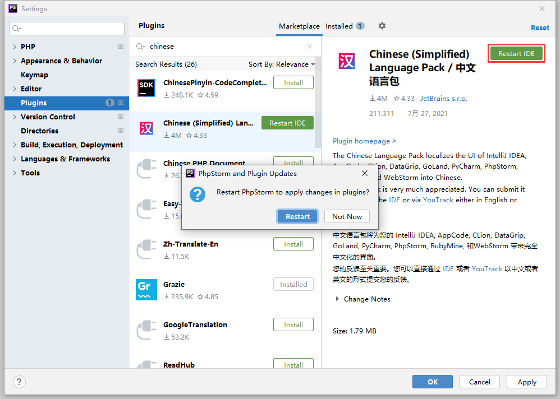Click the Chinese (Simplified) plugin icon in results list
Image resolution: width=560 pixels, height=399 pixels.
[x=146, y=128]
